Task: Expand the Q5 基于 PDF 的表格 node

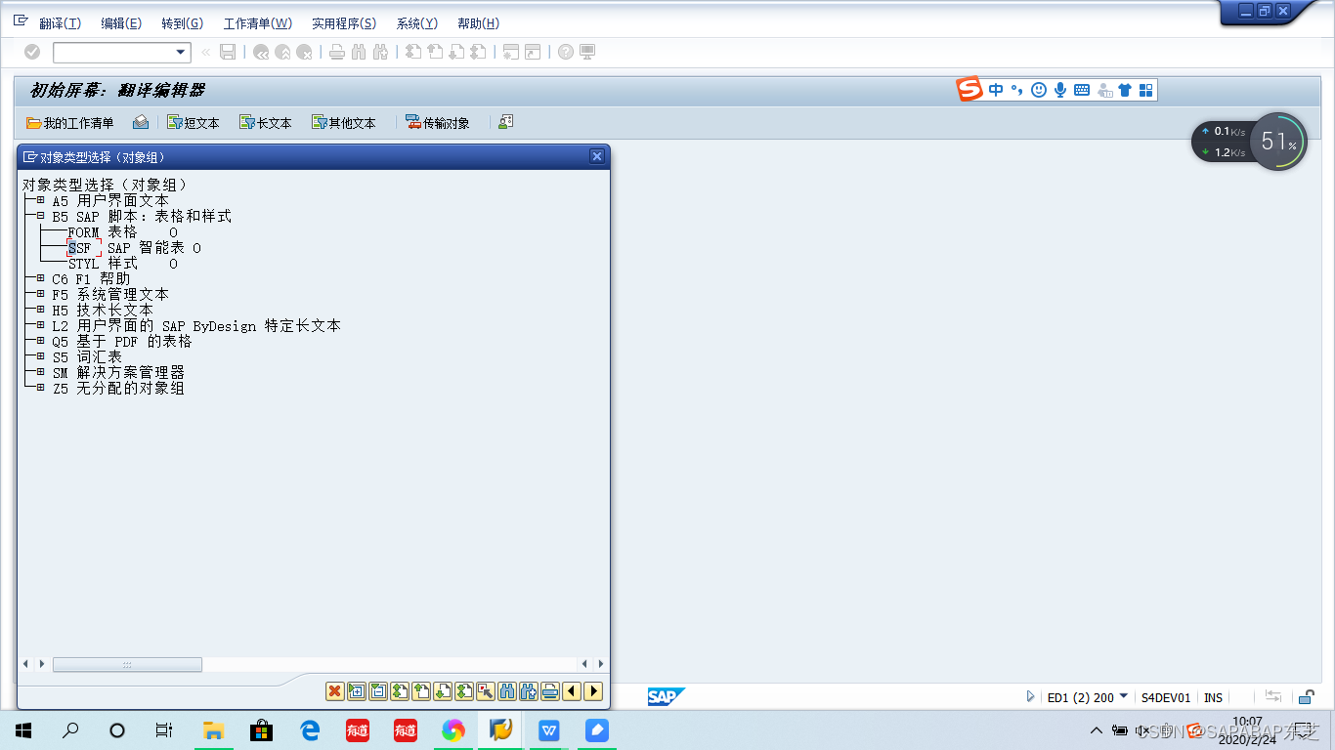Action: pos(40,341)
